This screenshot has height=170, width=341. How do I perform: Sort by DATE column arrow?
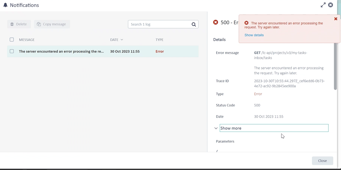pyautogui.click(x=122, y=40)
